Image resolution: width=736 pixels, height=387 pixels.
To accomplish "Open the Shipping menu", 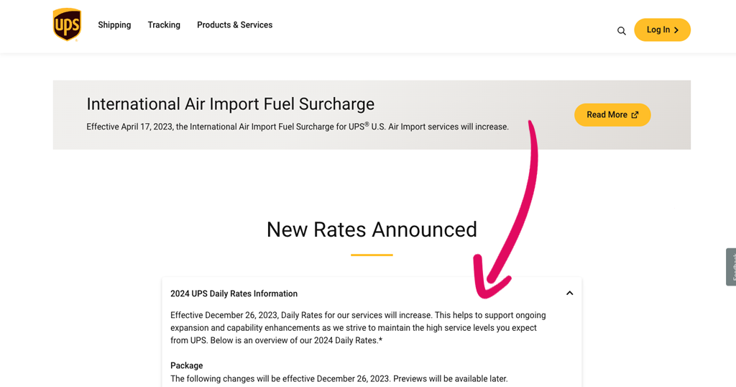I will coord(114,25).
